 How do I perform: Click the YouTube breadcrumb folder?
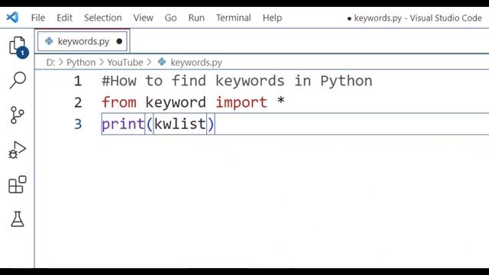(x=125, y=63)
